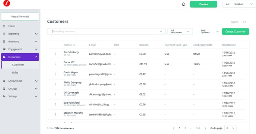Go to next page arrow in pagination

205,128
